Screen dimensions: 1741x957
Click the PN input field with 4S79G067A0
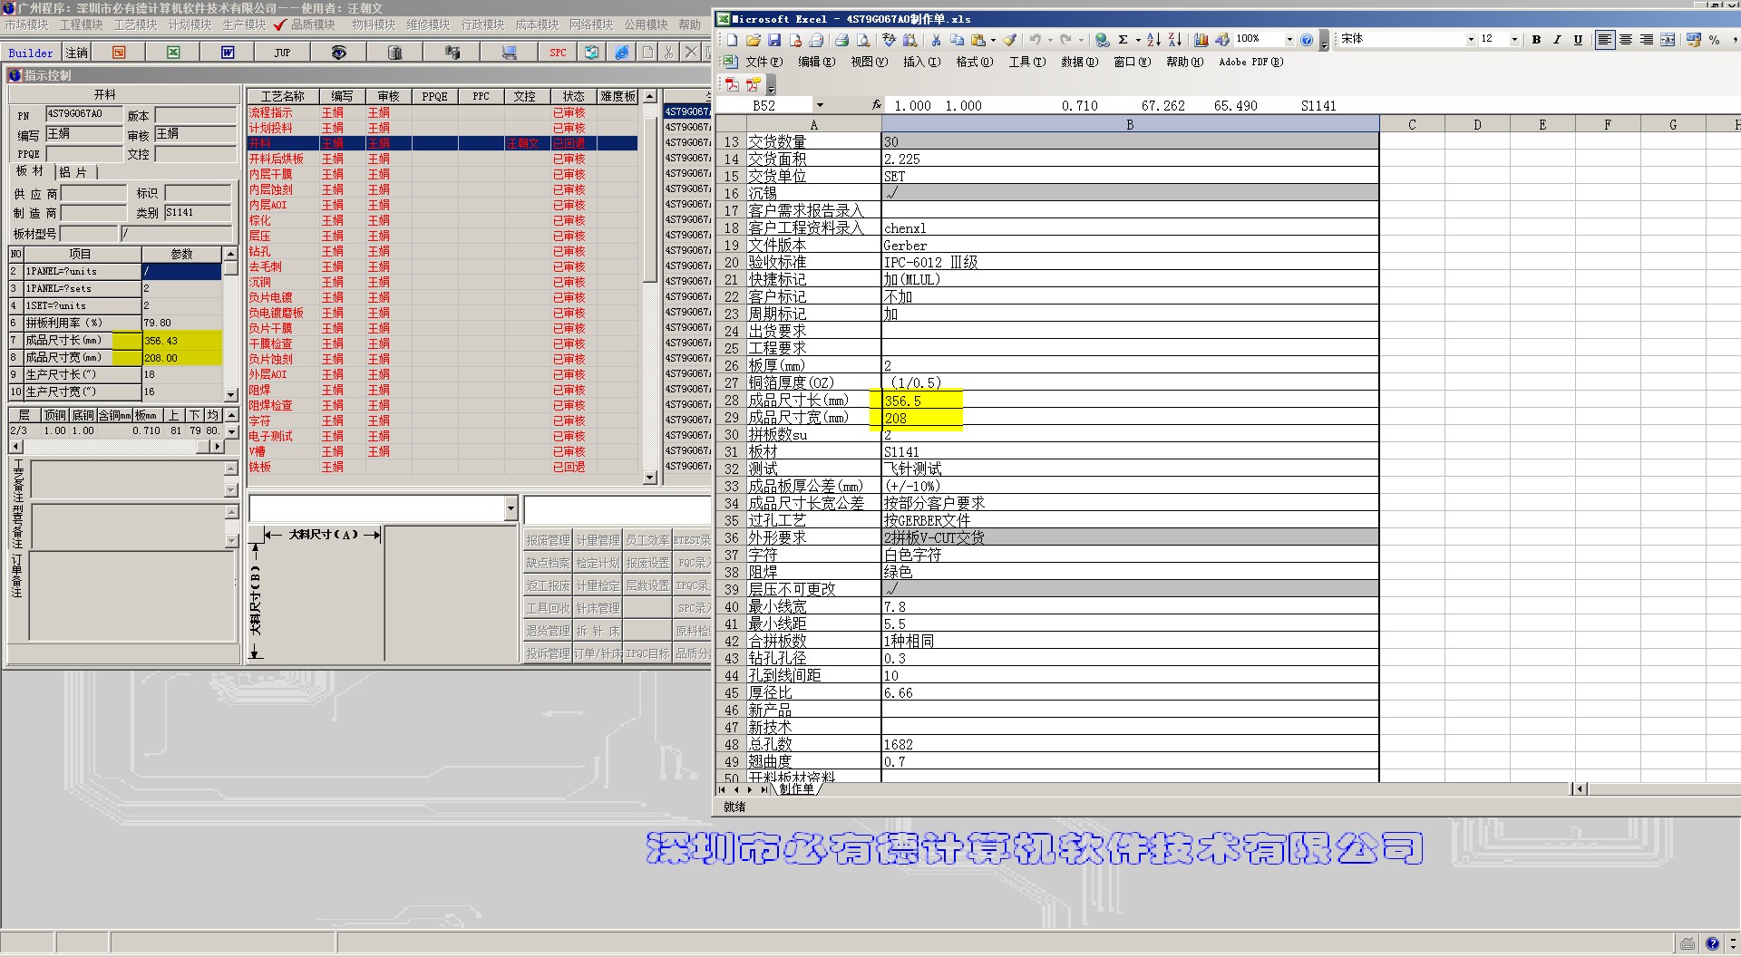point(83,114)
